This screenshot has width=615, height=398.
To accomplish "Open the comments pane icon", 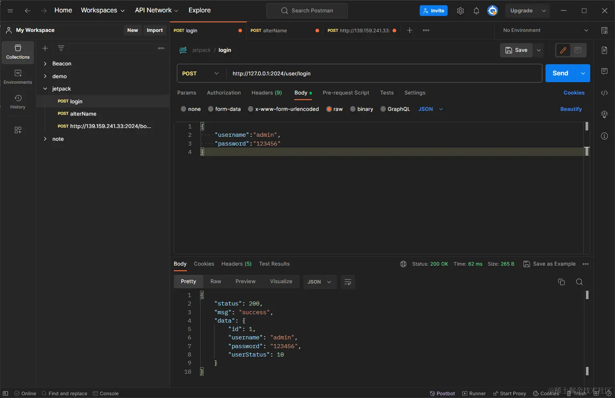I will 604,71.
